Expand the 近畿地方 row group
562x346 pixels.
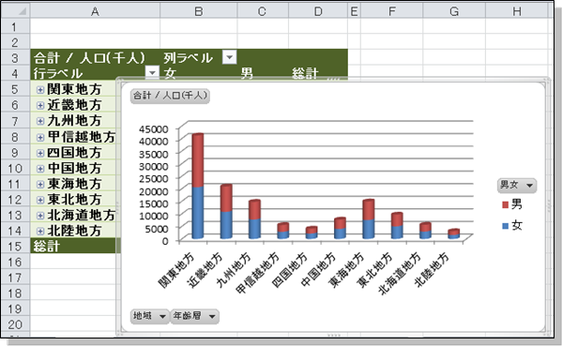pos(40,105)
